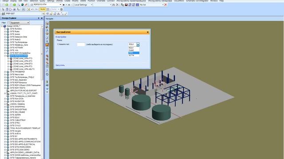This screenshot has height=159, width=284.
Task: Select APPLDW FOR-MCAD-EXPORT in the tree
Action: tap(23, 91)
